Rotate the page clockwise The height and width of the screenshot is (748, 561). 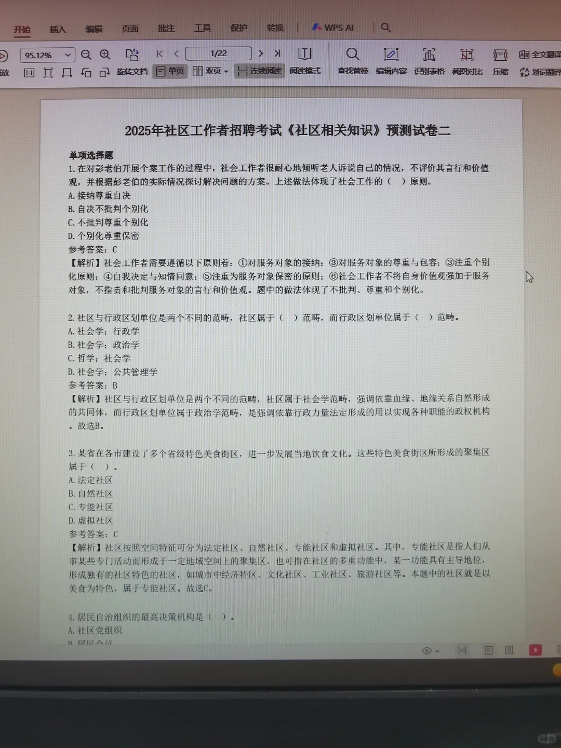pyautogui.click(x=105, y=73)
